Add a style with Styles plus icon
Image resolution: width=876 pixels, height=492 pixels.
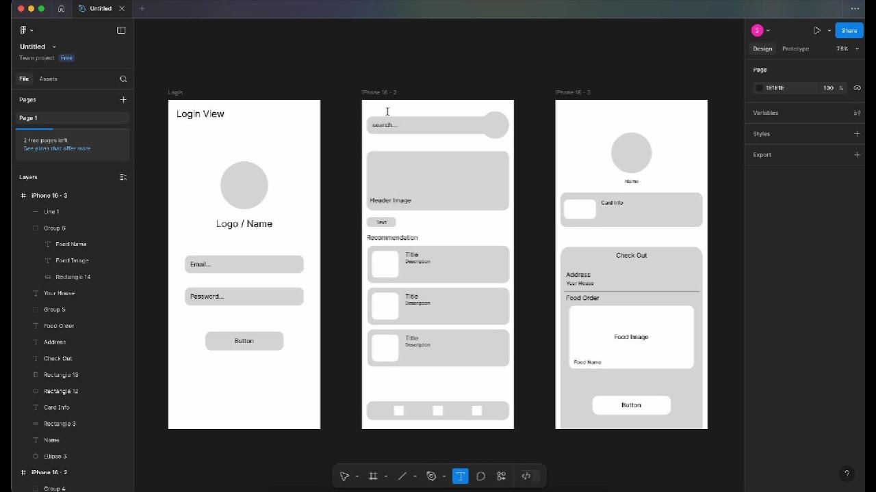tap(857, 134)
